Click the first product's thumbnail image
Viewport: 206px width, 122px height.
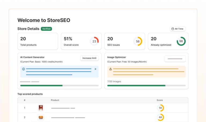click(41, 108)
